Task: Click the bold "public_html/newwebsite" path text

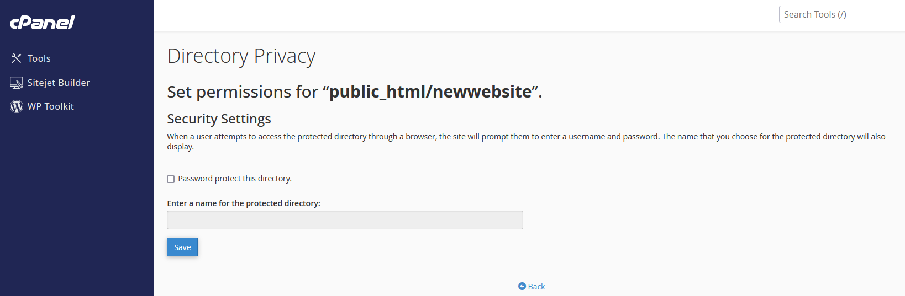Action: (x=430, y=92)
